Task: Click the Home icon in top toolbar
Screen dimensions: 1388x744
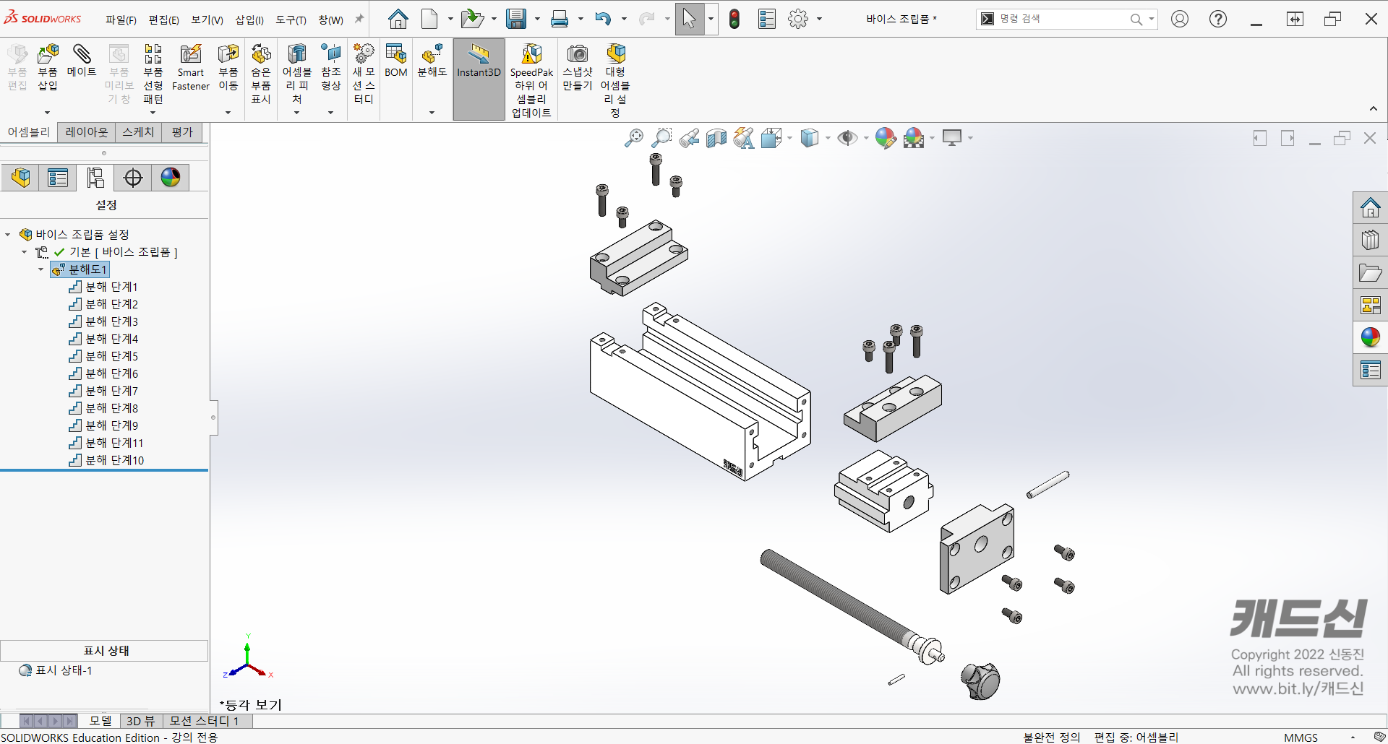Action: tap(398, 19)
